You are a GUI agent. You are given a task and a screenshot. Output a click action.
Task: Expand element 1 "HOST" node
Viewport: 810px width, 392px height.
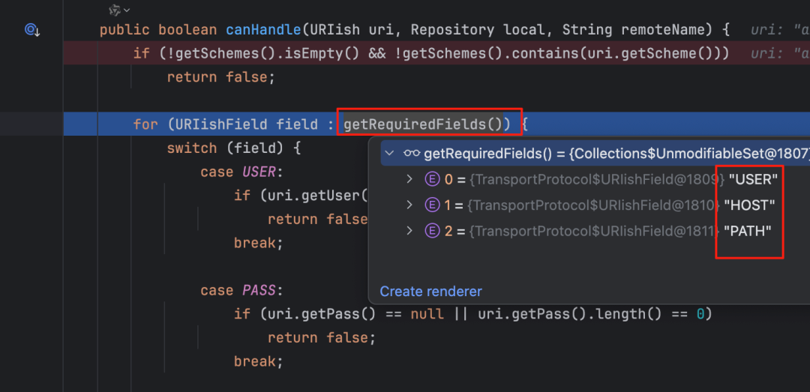tap(409, 205)
